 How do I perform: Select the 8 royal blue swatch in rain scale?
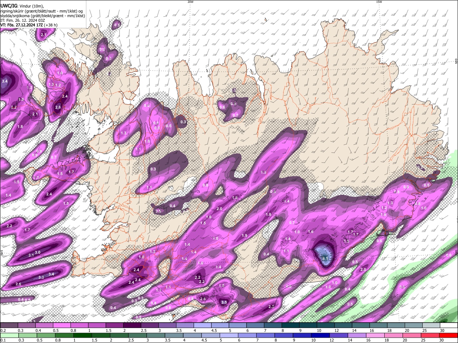[284, 335]
